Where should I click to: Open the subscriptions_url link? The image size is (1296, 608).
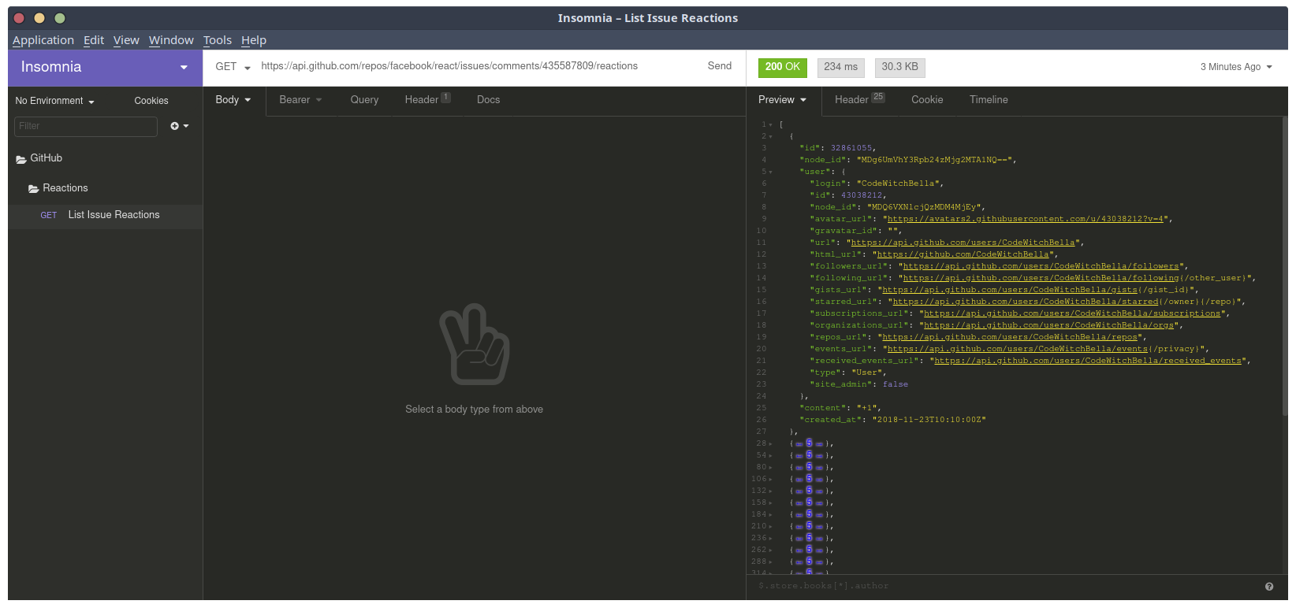[x=1073, y=313]
